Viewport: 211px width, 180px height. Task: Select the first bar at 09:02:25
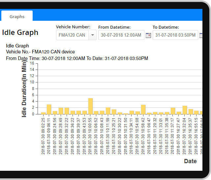click(43, 113)
